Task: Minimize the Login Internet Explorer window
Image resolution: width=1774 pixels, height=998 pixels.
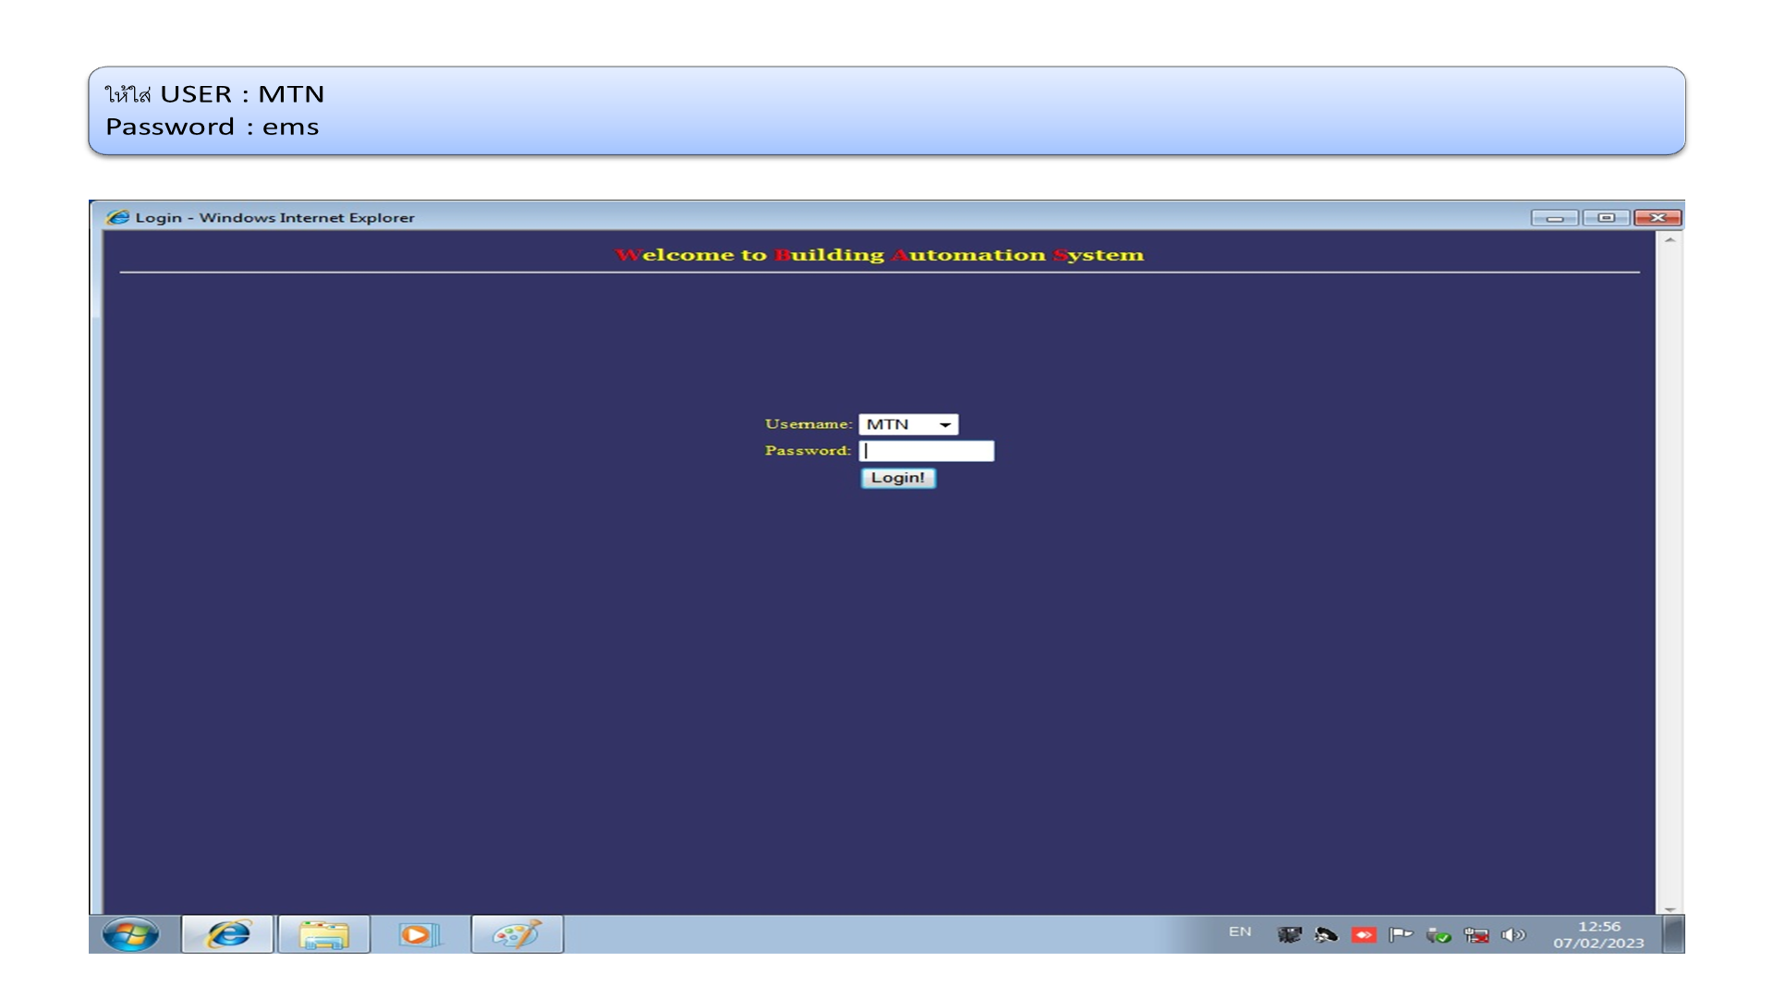Action: pyautogui.click(x=1555, y=217)
